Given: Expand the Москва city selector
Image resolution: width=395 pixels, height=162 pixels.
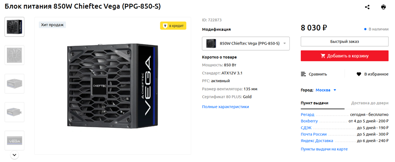Looking at the screenshot, I should tap(326, 90).
